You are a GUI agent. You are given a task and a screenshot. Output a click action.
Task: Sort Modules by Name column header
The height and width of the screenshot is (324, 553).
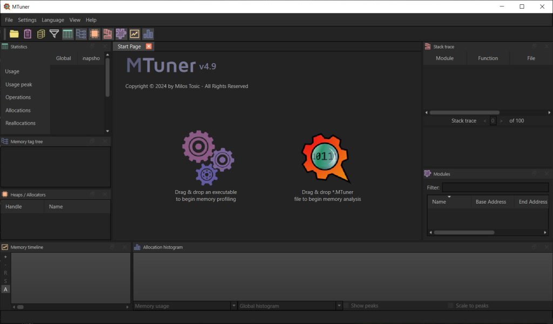(449, 201)
